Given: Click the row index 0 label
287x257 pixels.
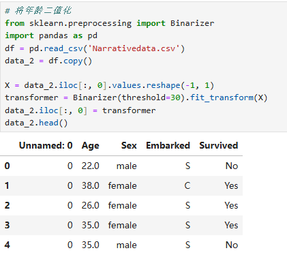Looking at the screenshot, I should (x=7, y=166).
